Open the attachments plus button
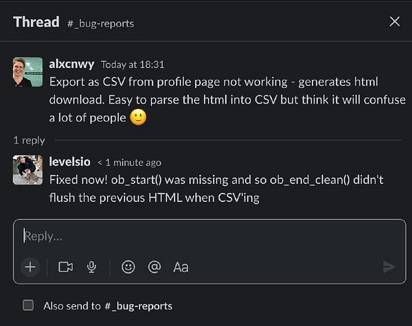The height and width of the screenshot is (326, 412). [x=30, y=267]
